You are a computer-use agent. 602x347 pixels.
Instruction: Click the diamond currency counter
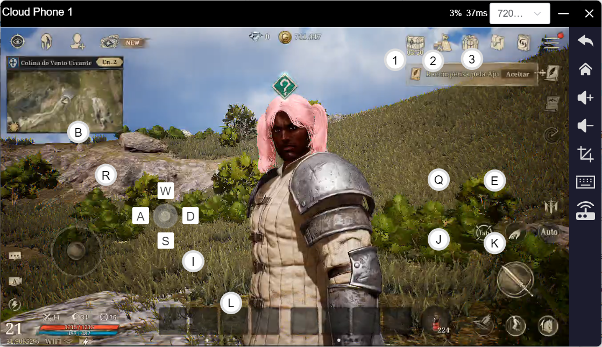tap(259, 37)
